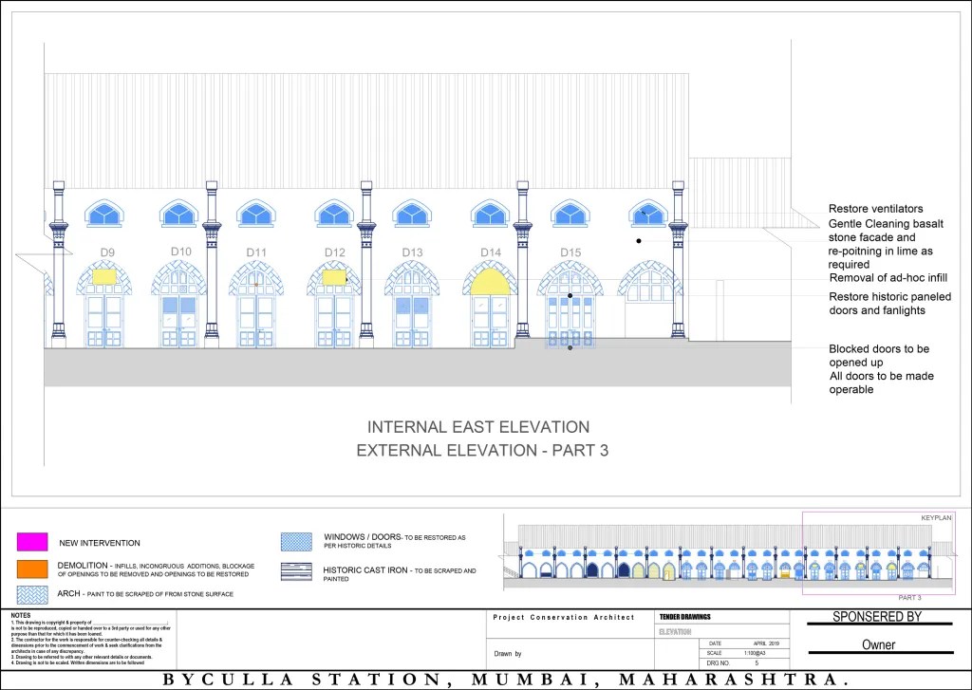This screenshot has height=690, width=972.
Task: Click the orange Demolition legend swatch
Action: (31, 569)
